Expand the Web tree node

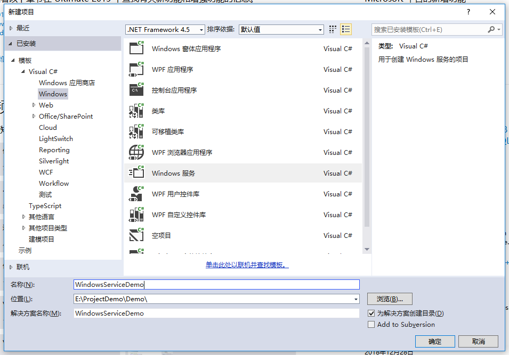coord(34,105)
